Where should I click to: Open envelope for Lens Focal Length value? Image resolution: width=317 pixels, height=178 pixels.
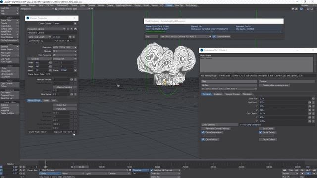point(70,37)
